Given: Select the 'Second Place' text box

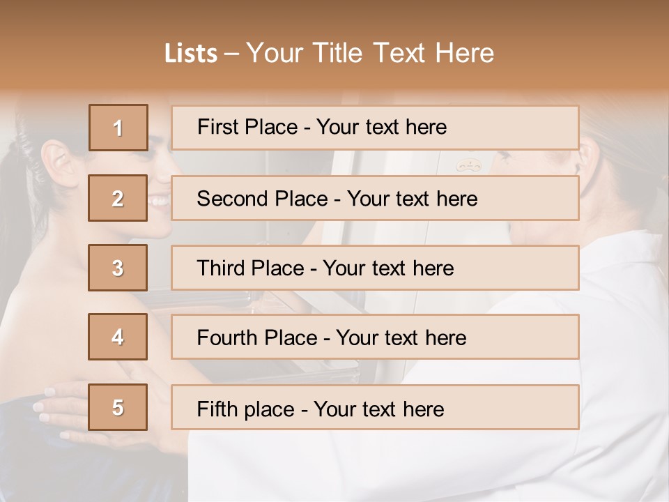Looking at the screenshot, I should click(375, 198).
